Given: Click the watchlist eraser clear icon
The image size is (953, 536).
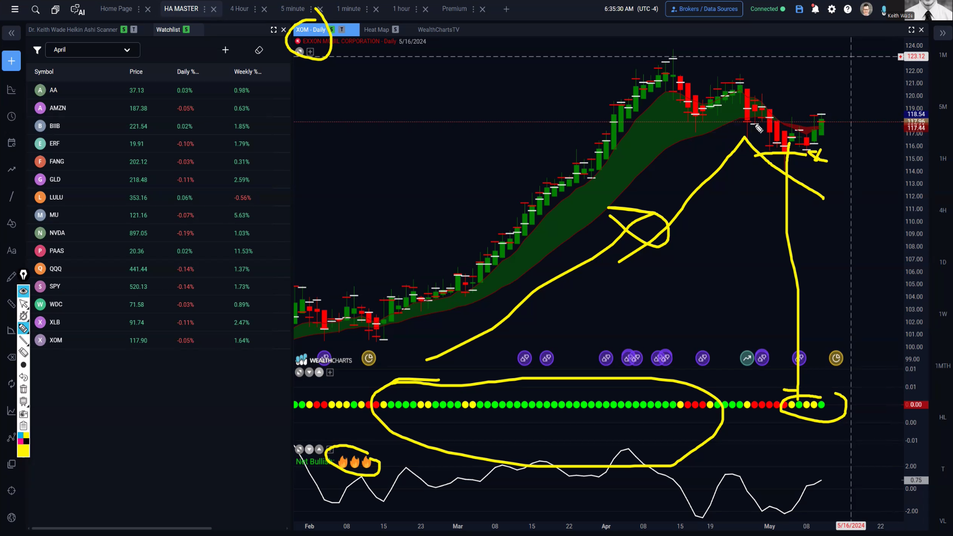Looking at the screenshot, I should pyautogui.click(x=259, y=50).
